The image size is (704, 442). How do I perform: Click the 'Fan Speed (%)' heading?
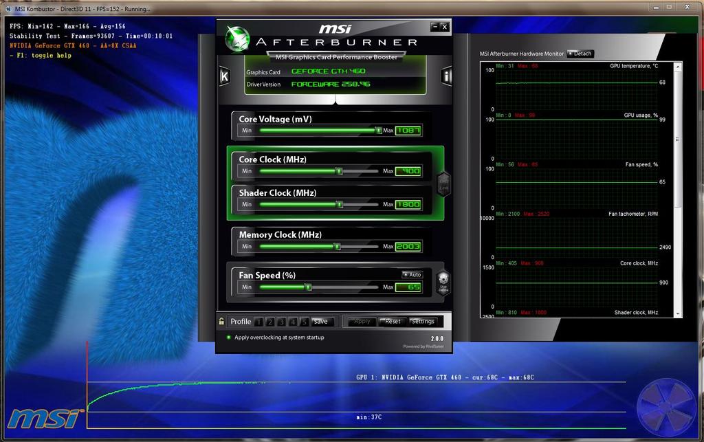pyautogui.click(x=267, y=275)
